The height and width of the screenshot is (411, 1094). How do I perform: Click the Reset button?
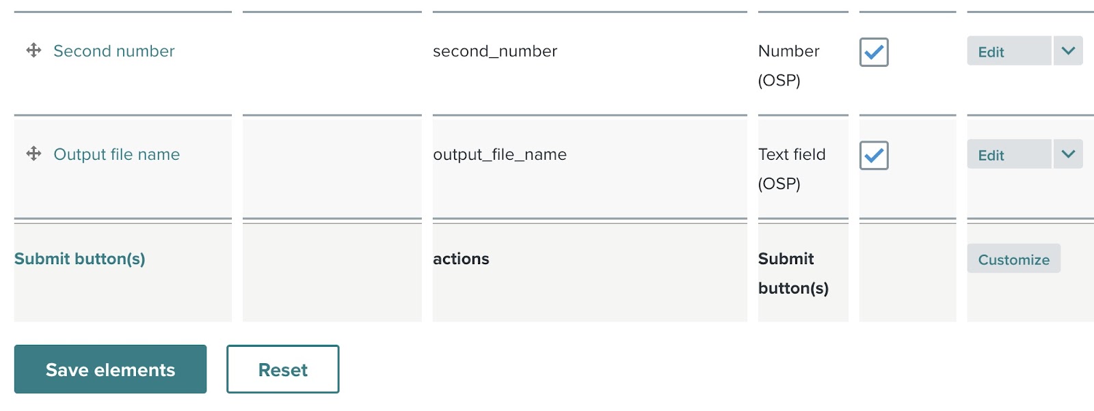(x=282, y=369)
